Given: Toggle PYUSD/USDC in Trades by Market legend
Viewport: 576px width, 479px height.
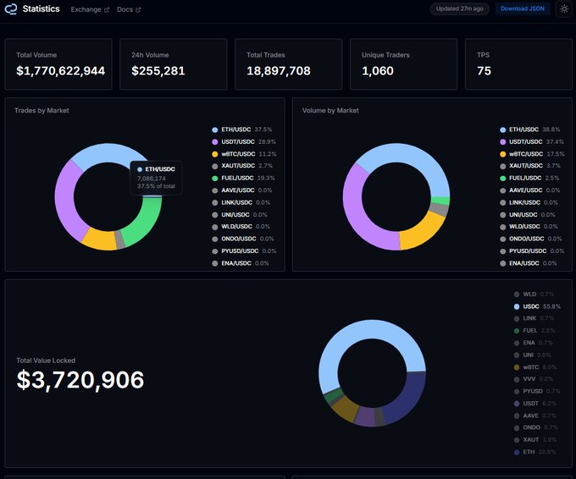Looking at the screenshot, I should pyautogui.click(x=244, y=251).
